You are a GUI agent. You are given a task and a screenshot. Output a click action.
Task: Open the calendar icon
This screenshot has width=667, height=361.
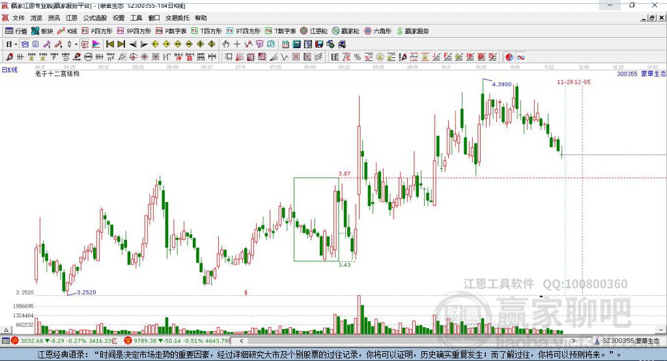[x=285, y=44]
